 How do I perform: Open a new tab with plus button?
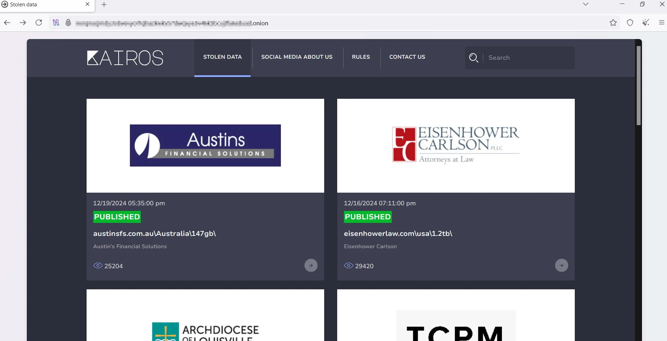[104, 5]
